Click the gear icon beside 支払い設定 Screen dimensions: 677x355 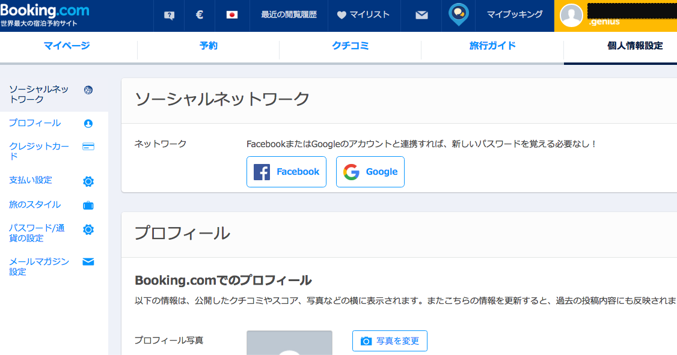point(88,181)
